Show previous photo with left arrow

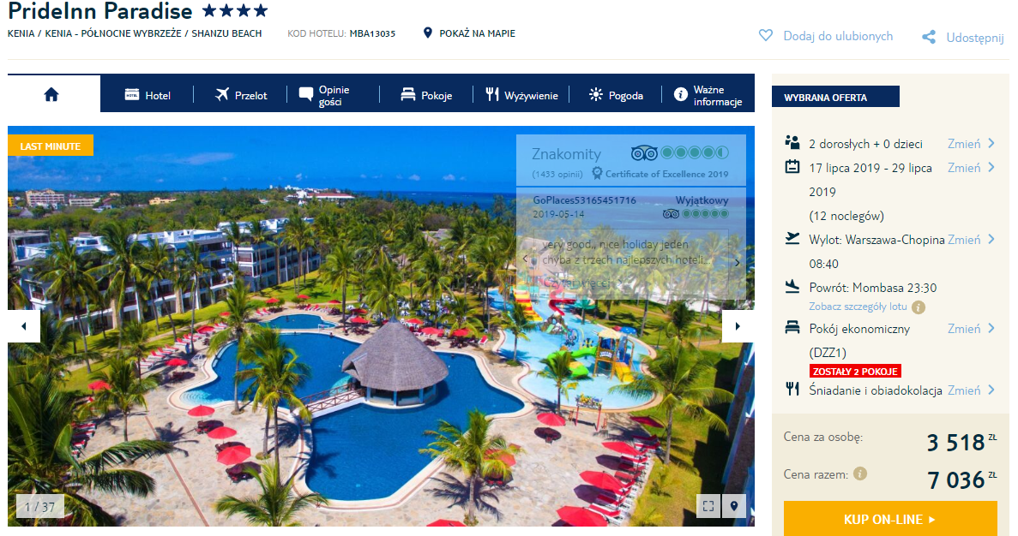24,326
